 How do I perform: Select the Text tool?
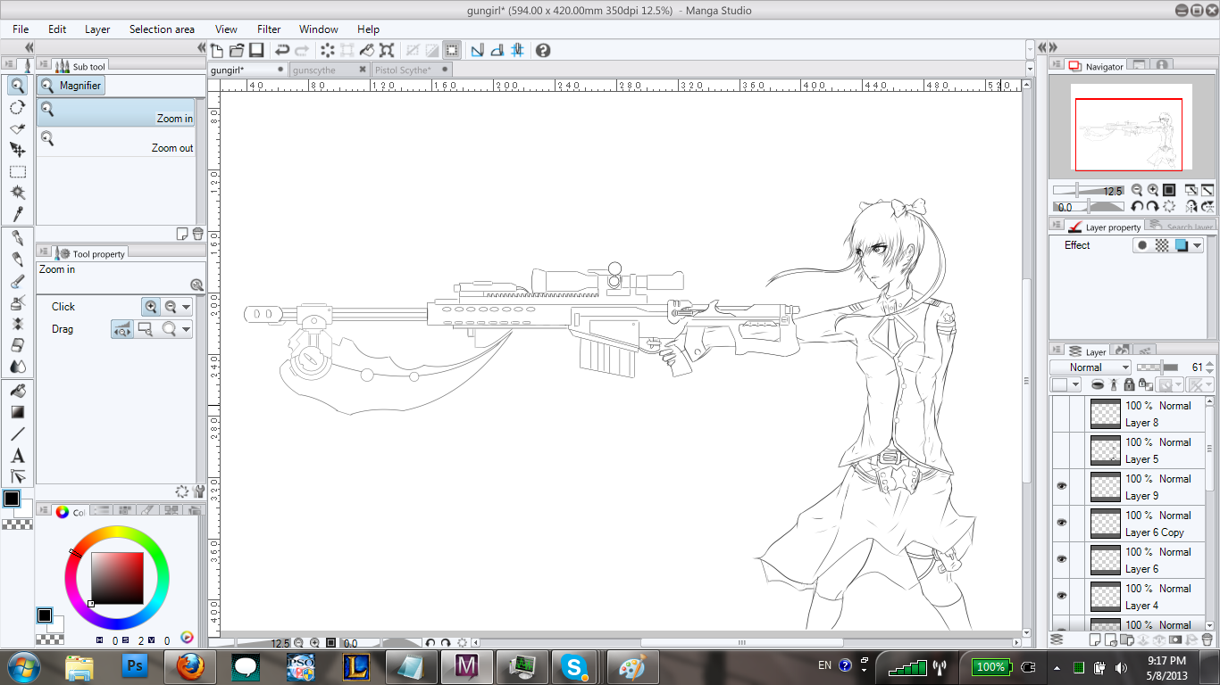pos(17,455)
